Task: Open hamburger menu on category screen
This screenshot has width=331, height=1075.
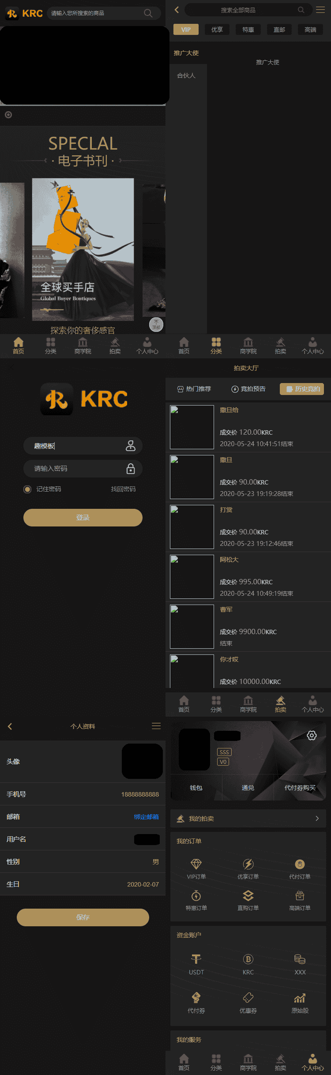Action: [x=320, y=10]
